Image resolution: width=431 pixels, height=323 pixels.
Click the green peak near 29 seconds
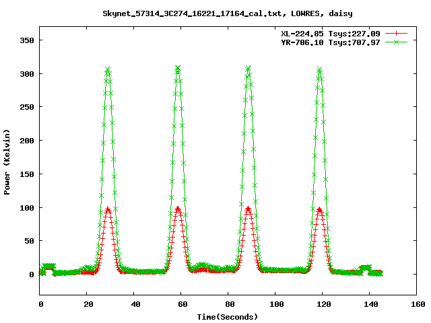click(108, 69)
